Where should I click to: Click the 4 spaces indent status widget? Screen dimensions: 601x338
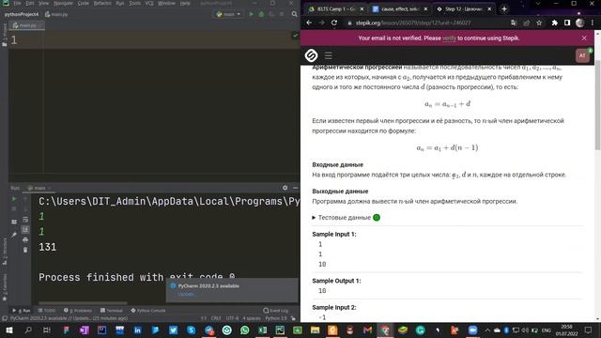point(252,318)
